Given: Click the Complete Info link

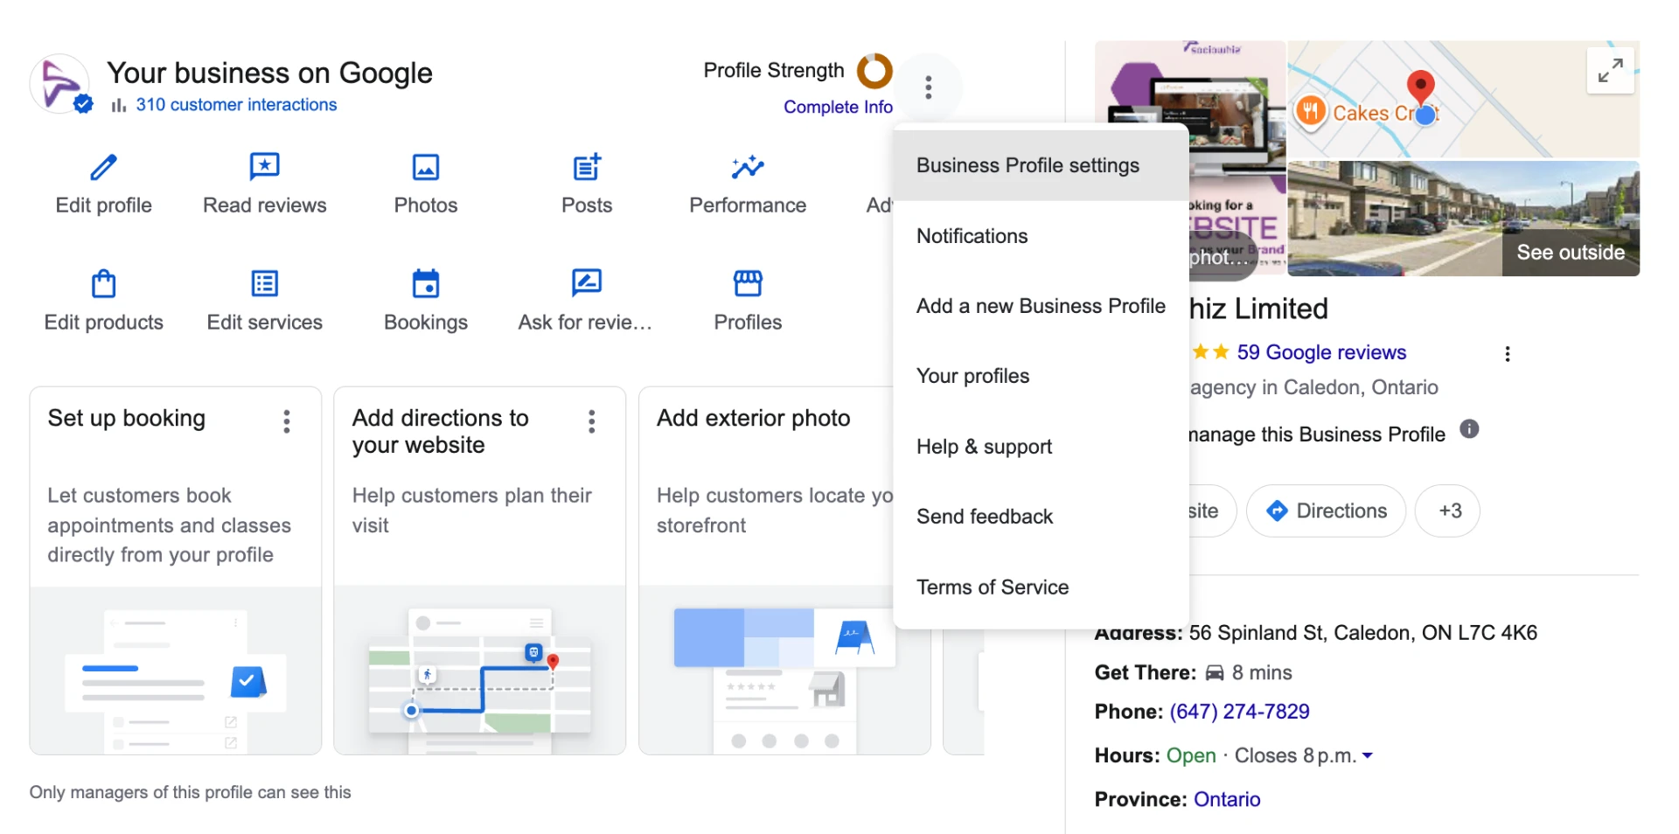Looking at the screenshot, I should [x=838, y=107].
